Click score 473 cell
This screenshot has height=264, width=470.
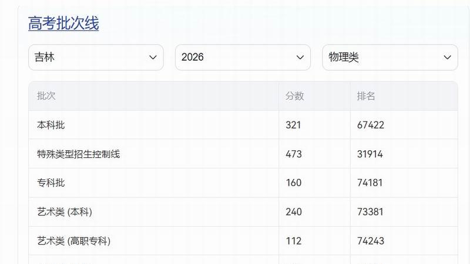(x=294, y=154)
